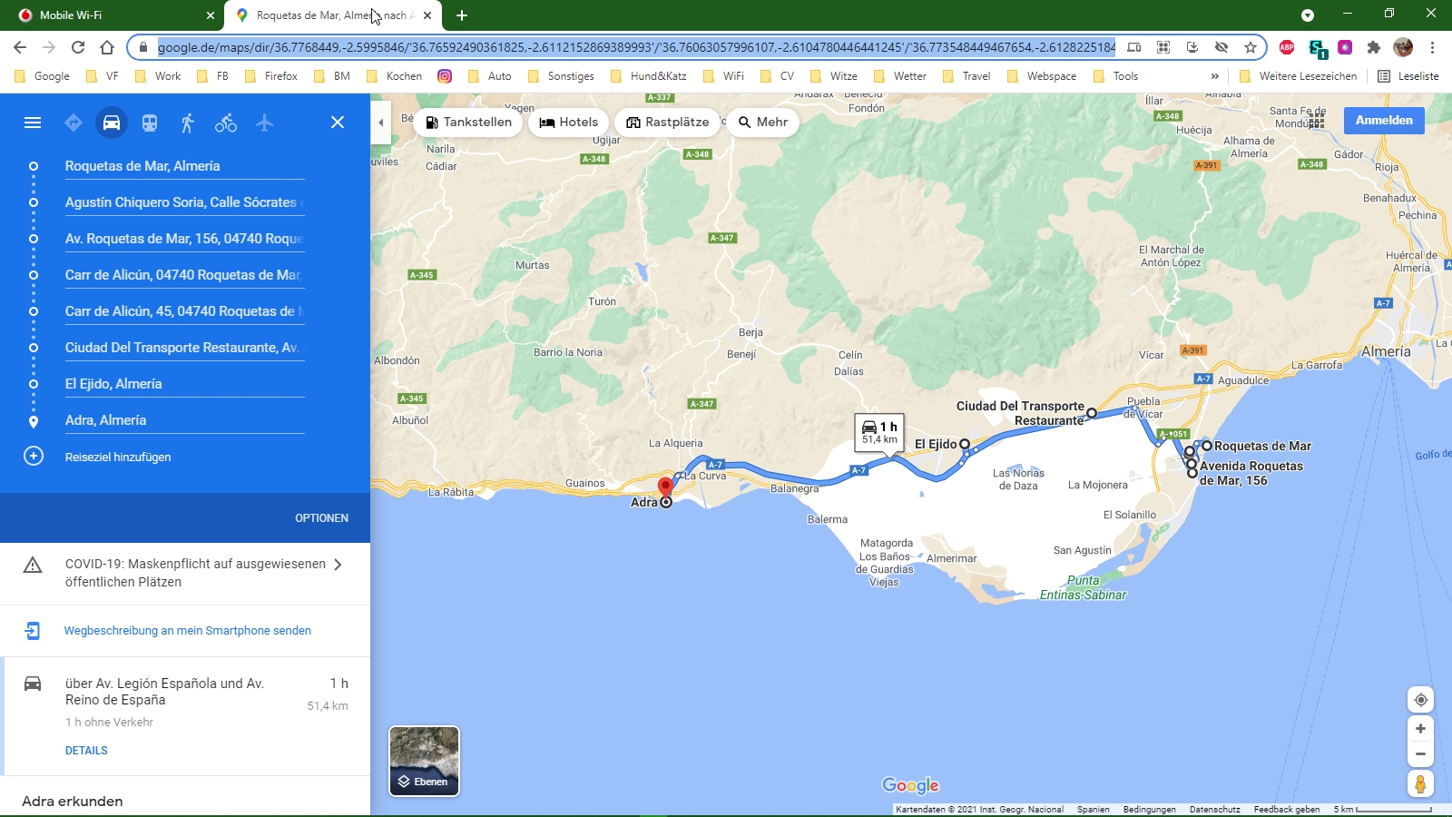The height and width of the screenshot is (817, 1452).
Task: Open the Google Maps hamburger menu
Action: 33,123
